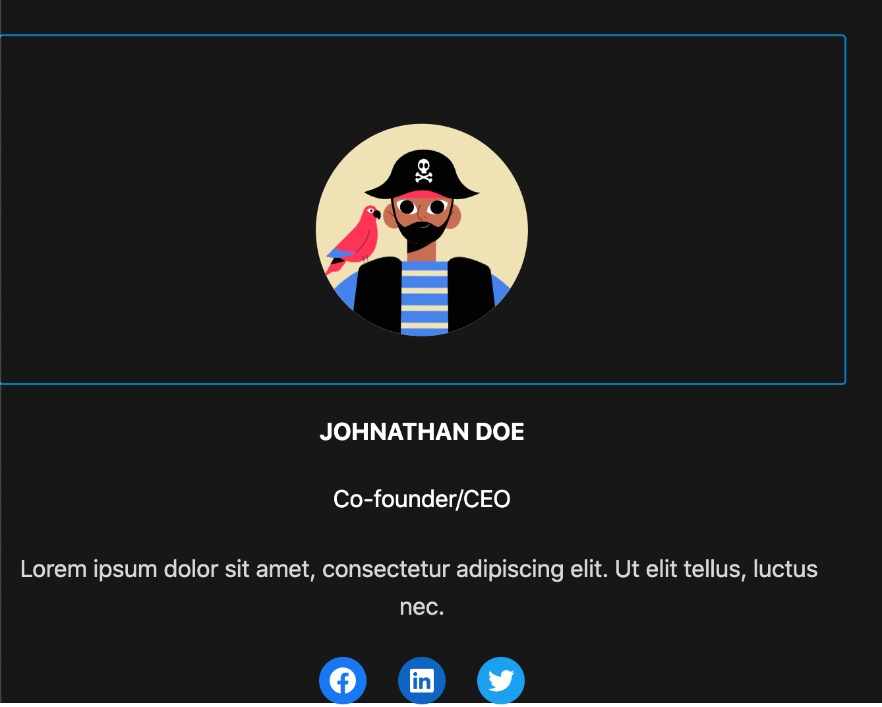Open the Facebook social icon
This screenshot has height=707, width=882.
click(343, 681)
